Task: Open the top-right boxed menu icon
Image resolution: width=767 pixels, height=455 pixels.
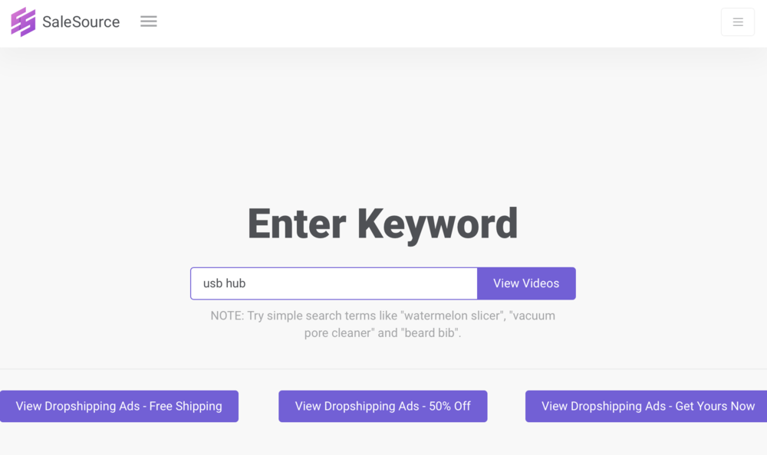Action: [738, 22]
